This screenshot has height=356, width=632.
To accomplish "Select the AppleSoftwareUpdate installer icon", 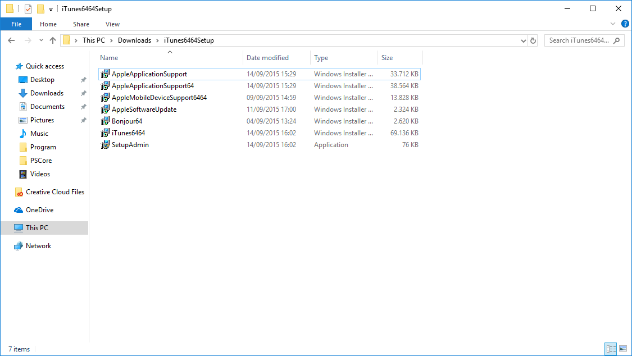I will point(105,109).
